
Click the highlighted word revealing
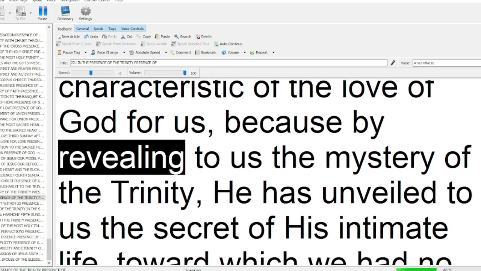click(121, 157)
